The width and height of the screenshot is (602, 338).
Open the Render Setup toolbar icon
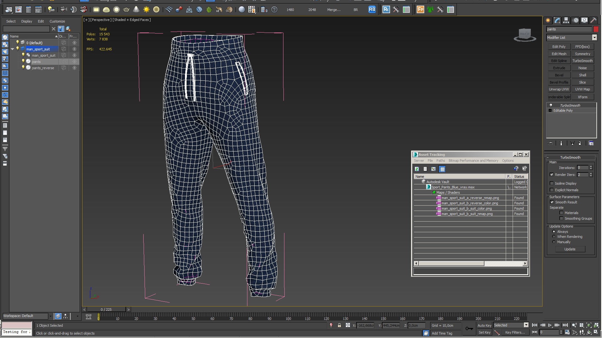[x=8, y=10]
